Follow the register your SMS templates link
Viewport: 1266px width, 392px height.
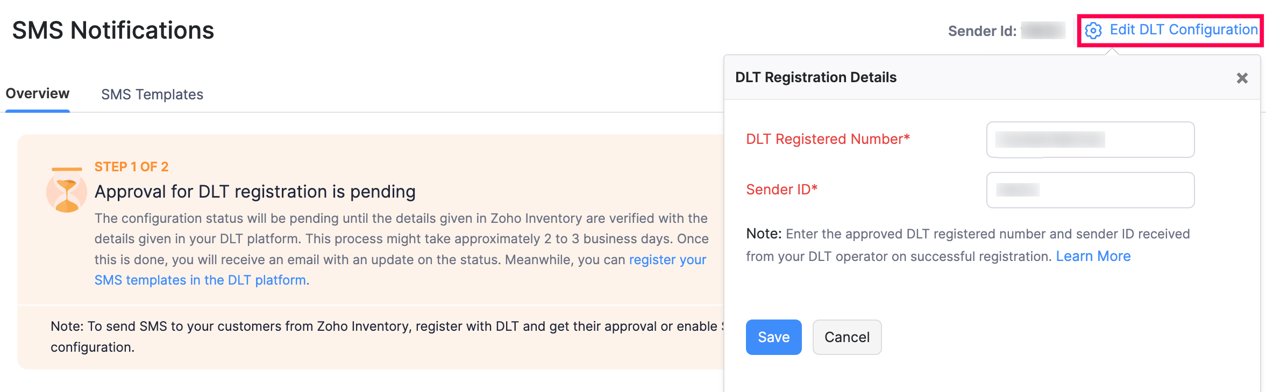tap(667, 260)
